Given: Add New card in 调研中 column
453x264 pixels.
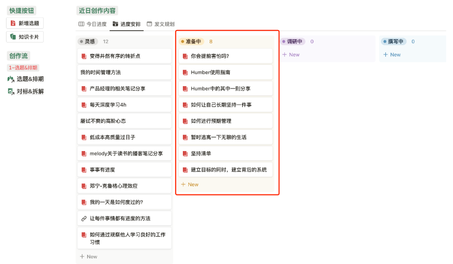Looking at the screenshot, I should point(291,55).
